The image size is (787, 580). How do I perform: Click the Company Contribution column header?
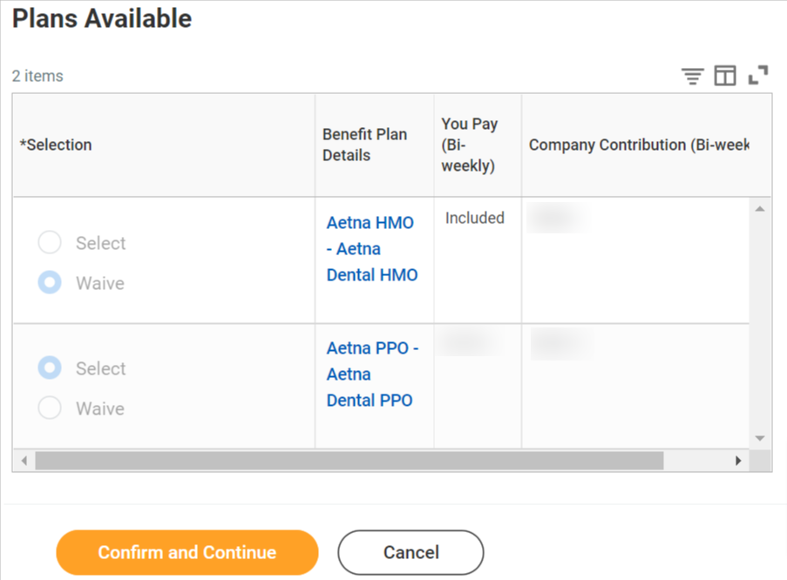click(639, 145)
